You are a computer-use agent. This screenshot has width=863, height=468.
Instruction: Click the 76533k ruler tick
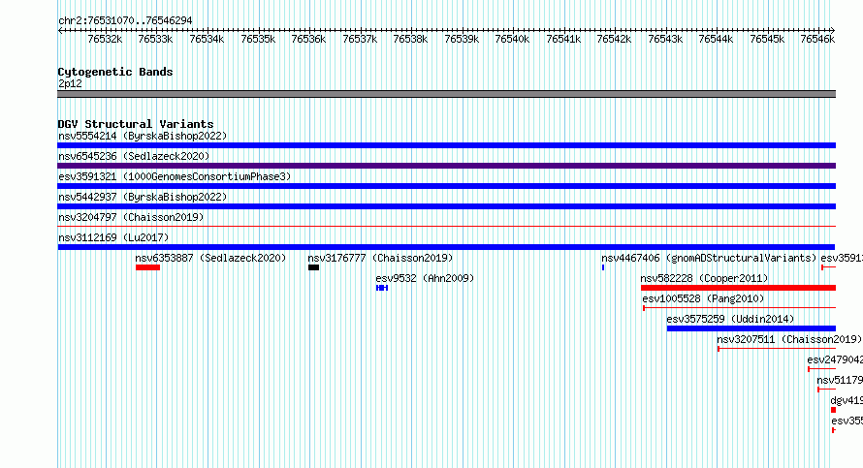coord(155,39)
